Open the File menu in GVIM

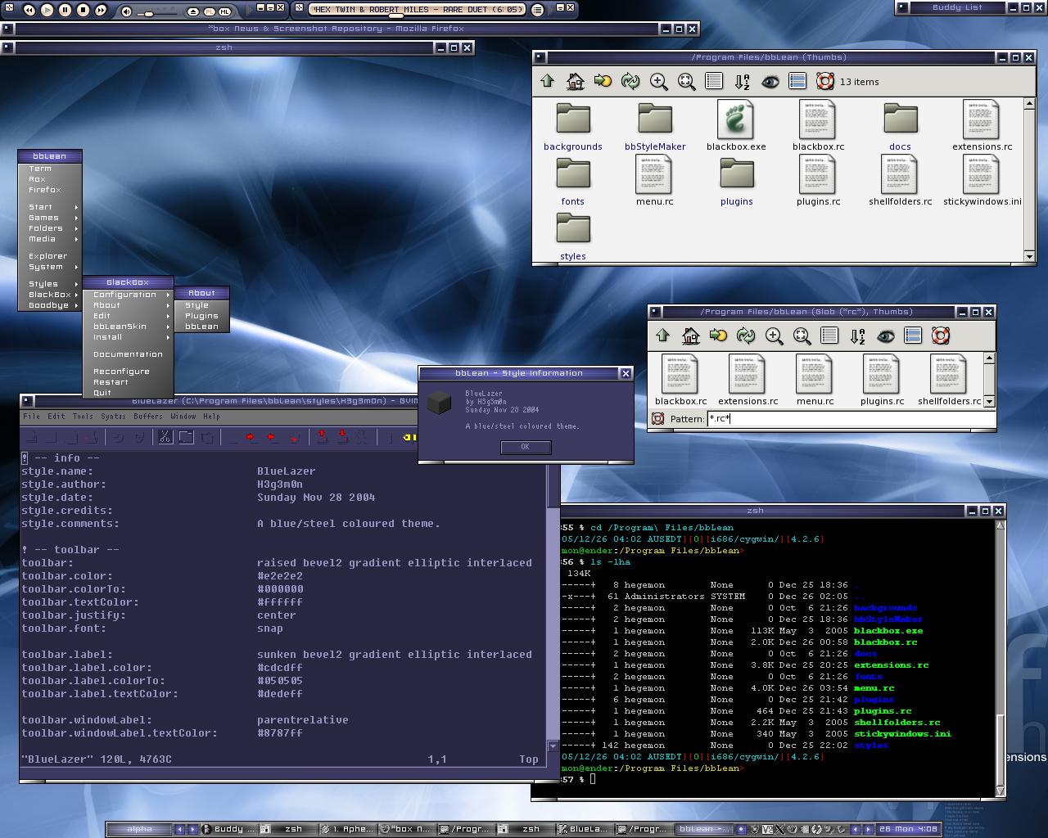(32, 416)
